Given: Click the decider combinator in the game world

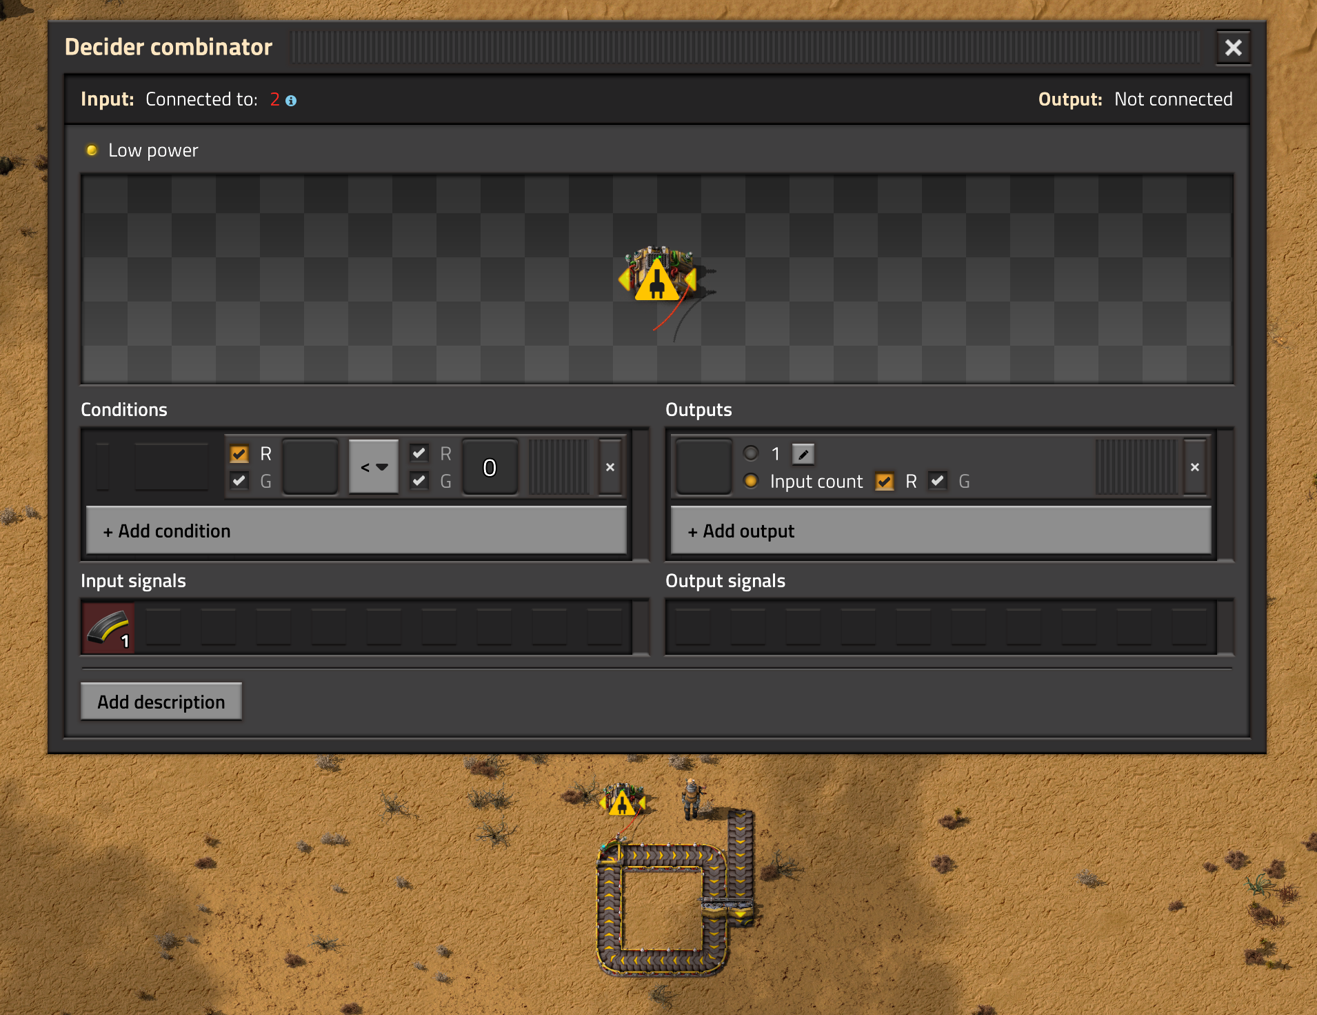Looking at the screenshot, I should 623,800.
